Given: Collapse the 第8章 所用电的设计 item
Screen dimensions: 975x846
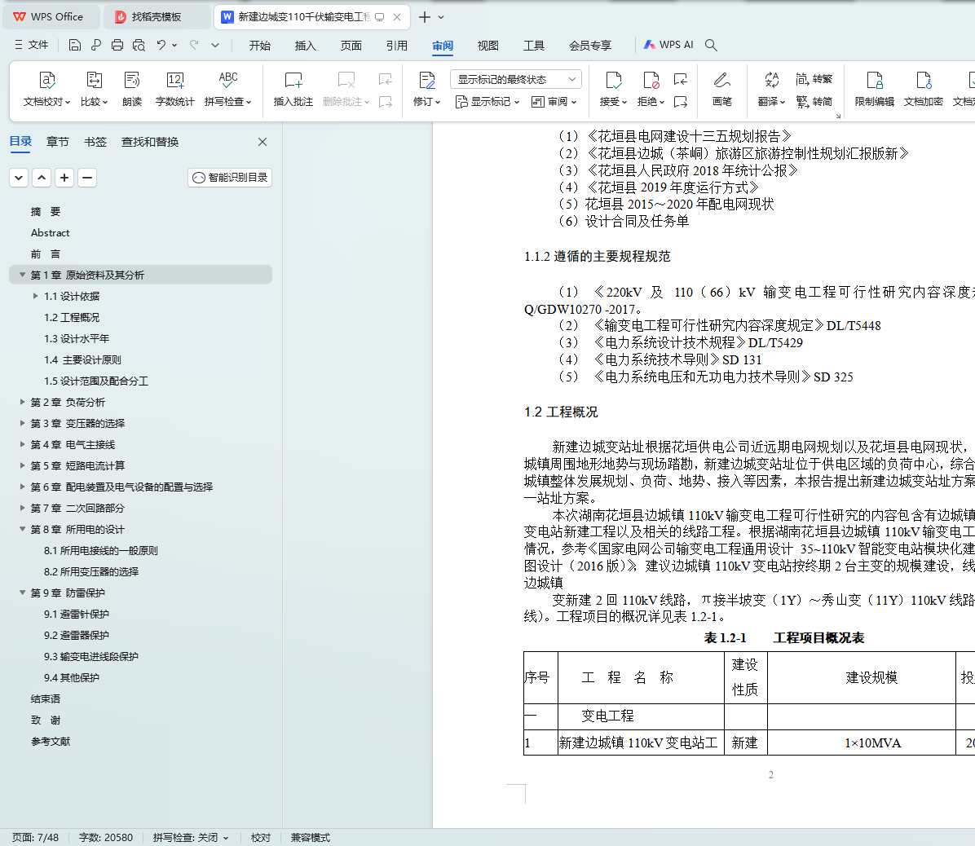Looking at the screenshot, I should 22,529.
